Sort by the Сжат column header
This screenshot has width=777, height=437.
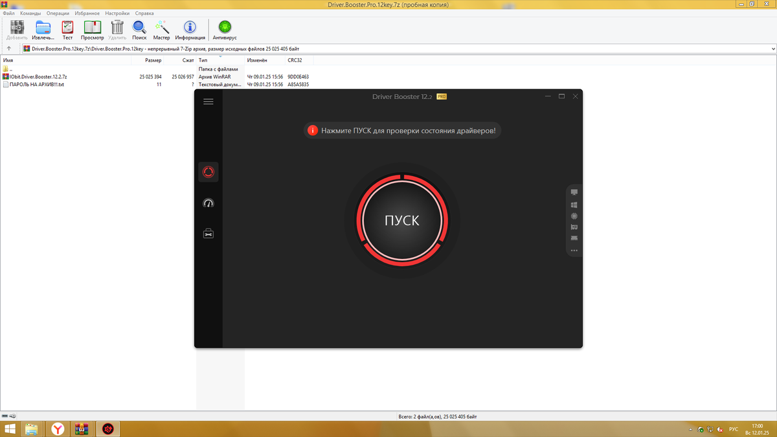tap(180, 60)
